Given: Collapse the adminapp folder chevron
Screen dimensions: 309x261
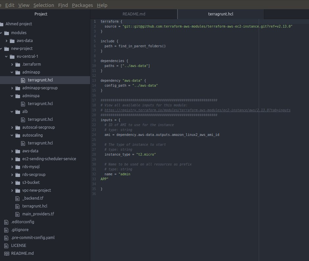Looking at the screenshot, I should click(x=12, y=72).
